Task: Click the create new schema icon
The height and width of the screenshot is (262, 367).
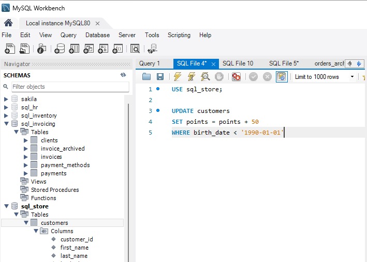Action: pos(60,48)
